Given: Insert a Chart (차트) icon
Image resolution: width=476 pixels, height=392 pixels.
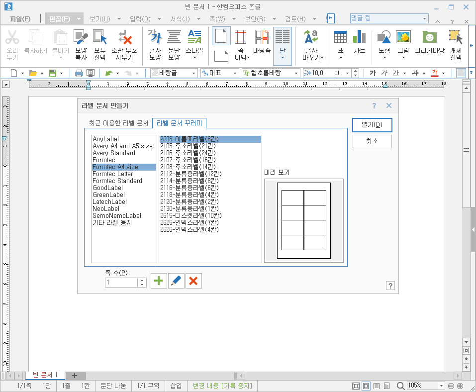Looking at the screenshot, I should pos(359,36).
